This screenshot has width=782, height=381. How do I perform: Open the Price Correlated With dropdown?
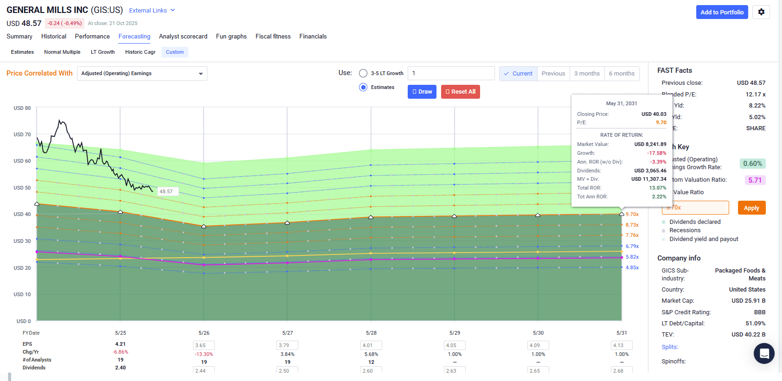[142, 73]
